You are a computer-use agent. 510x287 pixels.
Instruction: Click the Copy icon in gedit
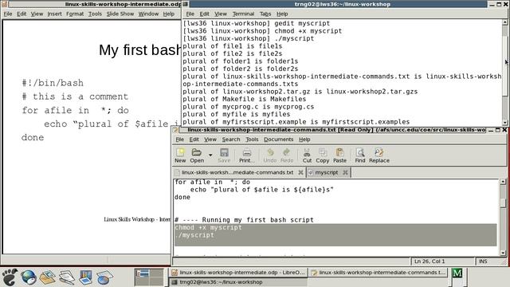322,155
